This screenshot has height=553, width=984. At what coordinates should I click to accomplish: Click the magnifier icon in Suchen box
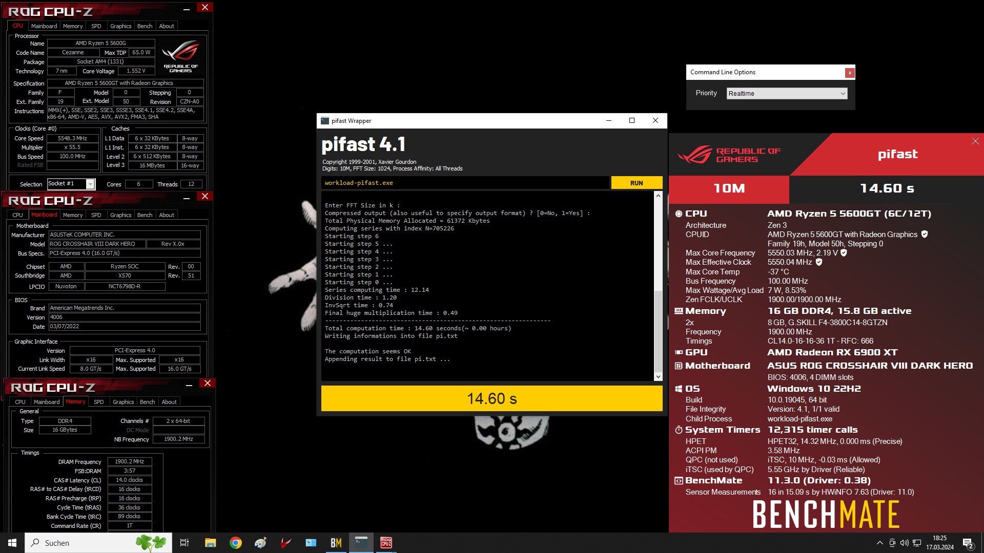coord(35,543)
